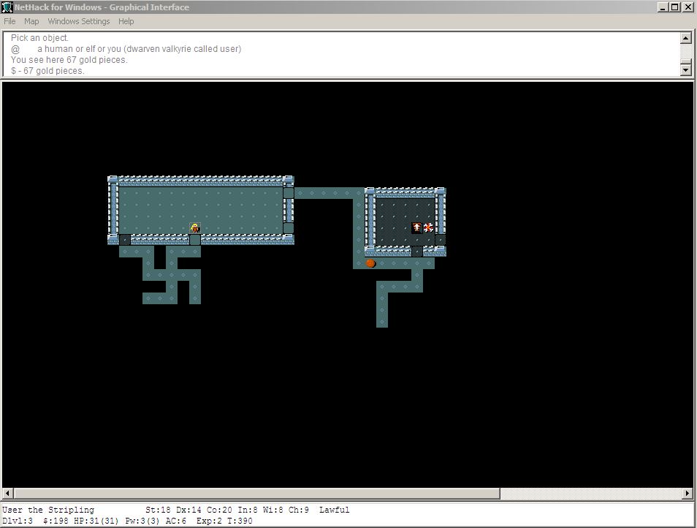
Task: Click the doorway on the small room's east wall
Action: (440, 240)
